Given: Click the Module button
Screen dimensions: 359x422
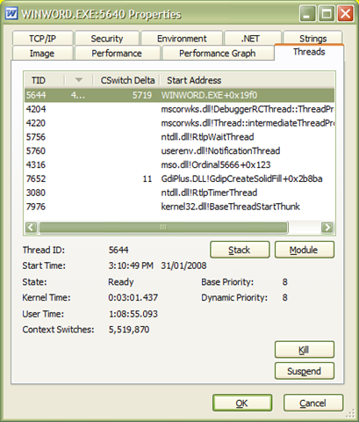Looking at the screenshot, I should [305, 250].
